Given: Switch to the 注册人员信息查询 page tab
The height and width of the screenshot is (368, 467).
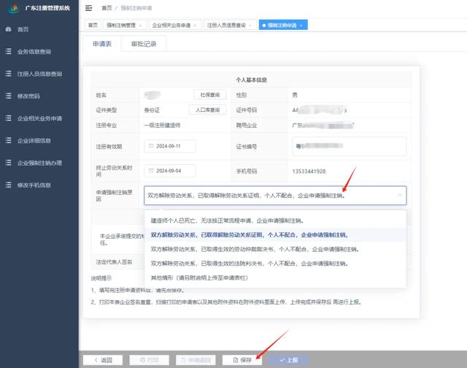Looking at the screenshot, I should pos(230,26).
